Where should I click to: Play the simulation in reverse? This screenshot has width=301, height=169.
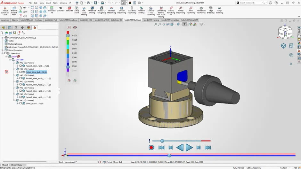(x=180, y=147)
